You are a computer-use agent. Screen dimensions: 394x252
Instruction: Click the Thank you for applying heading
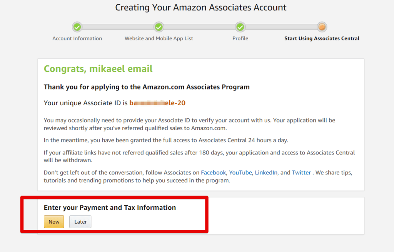pos(146,87)
